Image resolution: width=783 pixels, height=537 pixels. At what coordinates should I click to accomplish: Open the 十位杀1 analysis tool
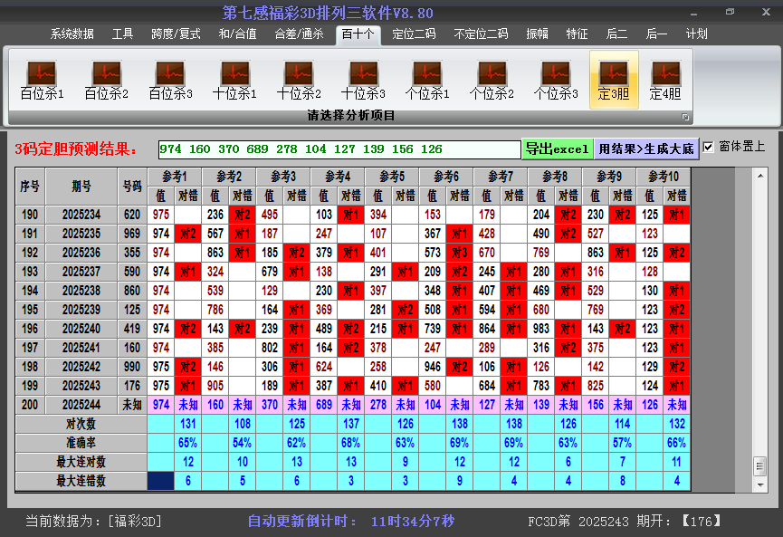234,80
